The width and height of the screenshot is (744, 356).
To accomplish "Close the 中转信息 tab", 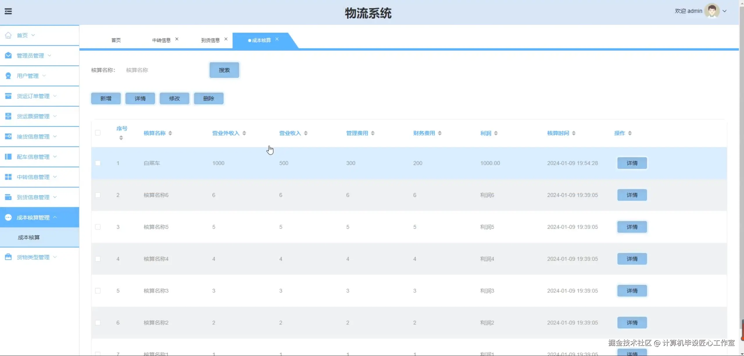I will point(177,39).
